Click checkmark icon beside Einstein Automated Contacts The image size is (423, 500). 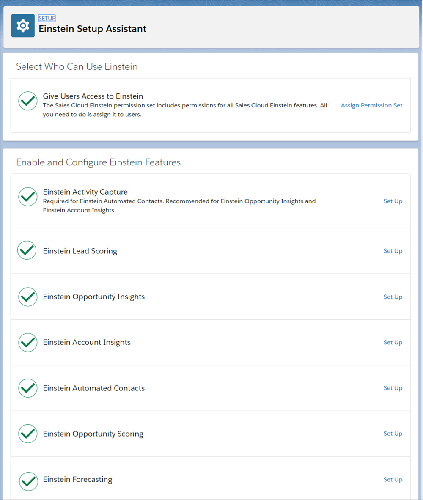(x=28, y=388)
